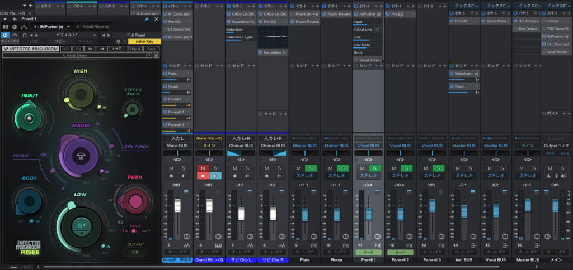Click the mushroom icon on the MAGIC knob
Viewport: 573px width, 270px height.
80,156
